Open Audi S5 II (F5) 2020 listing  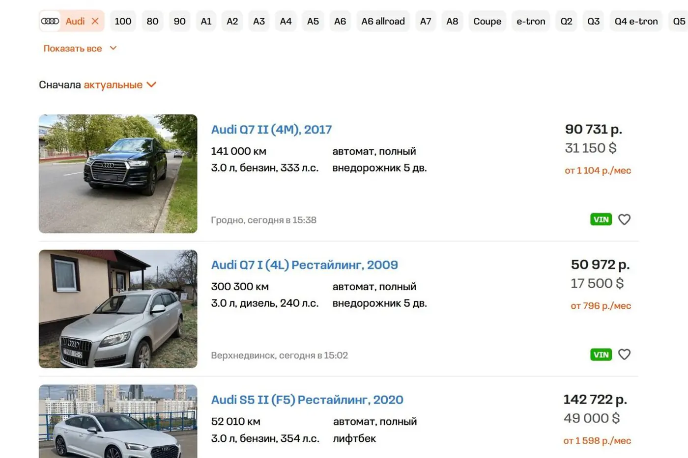click(x=307, y=400)
